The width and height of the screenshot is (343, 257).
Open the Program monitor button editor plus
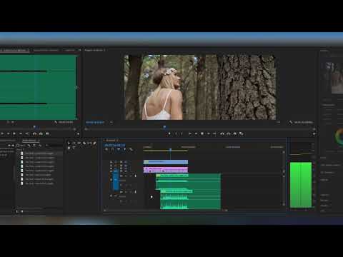coord(314,134)
